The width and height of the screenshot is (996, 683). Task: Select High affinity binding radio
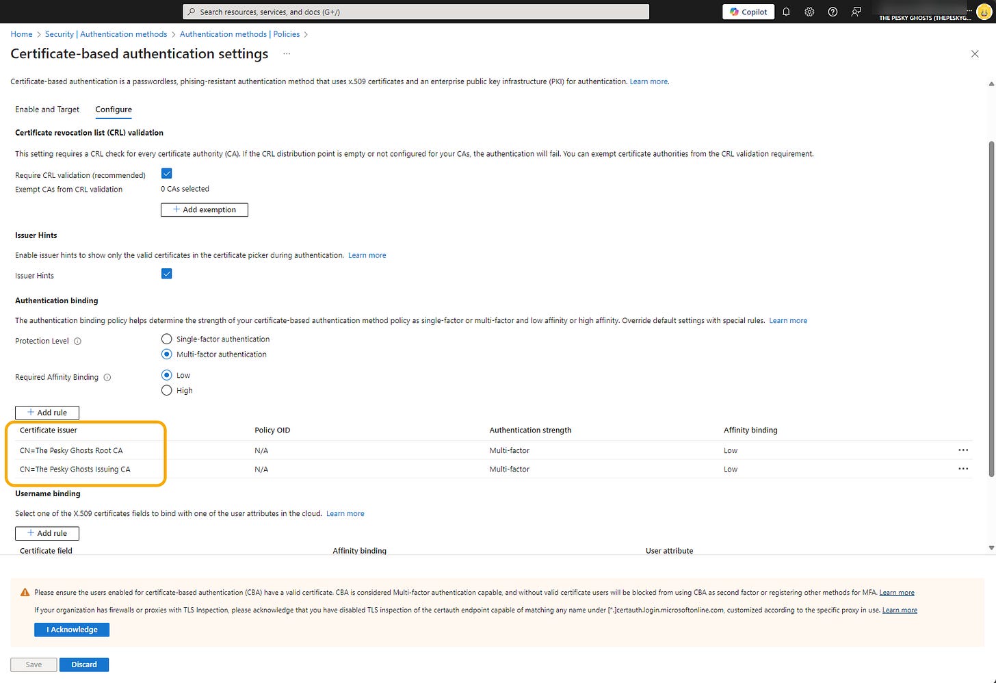point(166,390)
